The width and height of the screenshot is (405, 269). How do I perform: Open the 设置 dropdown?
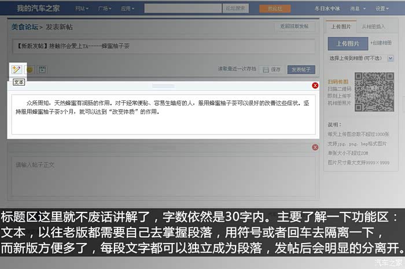382,9
